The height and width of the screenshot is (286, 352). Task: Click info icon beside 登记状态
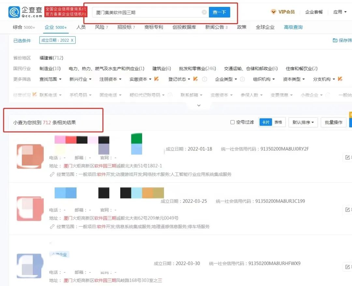pos(204,79)
